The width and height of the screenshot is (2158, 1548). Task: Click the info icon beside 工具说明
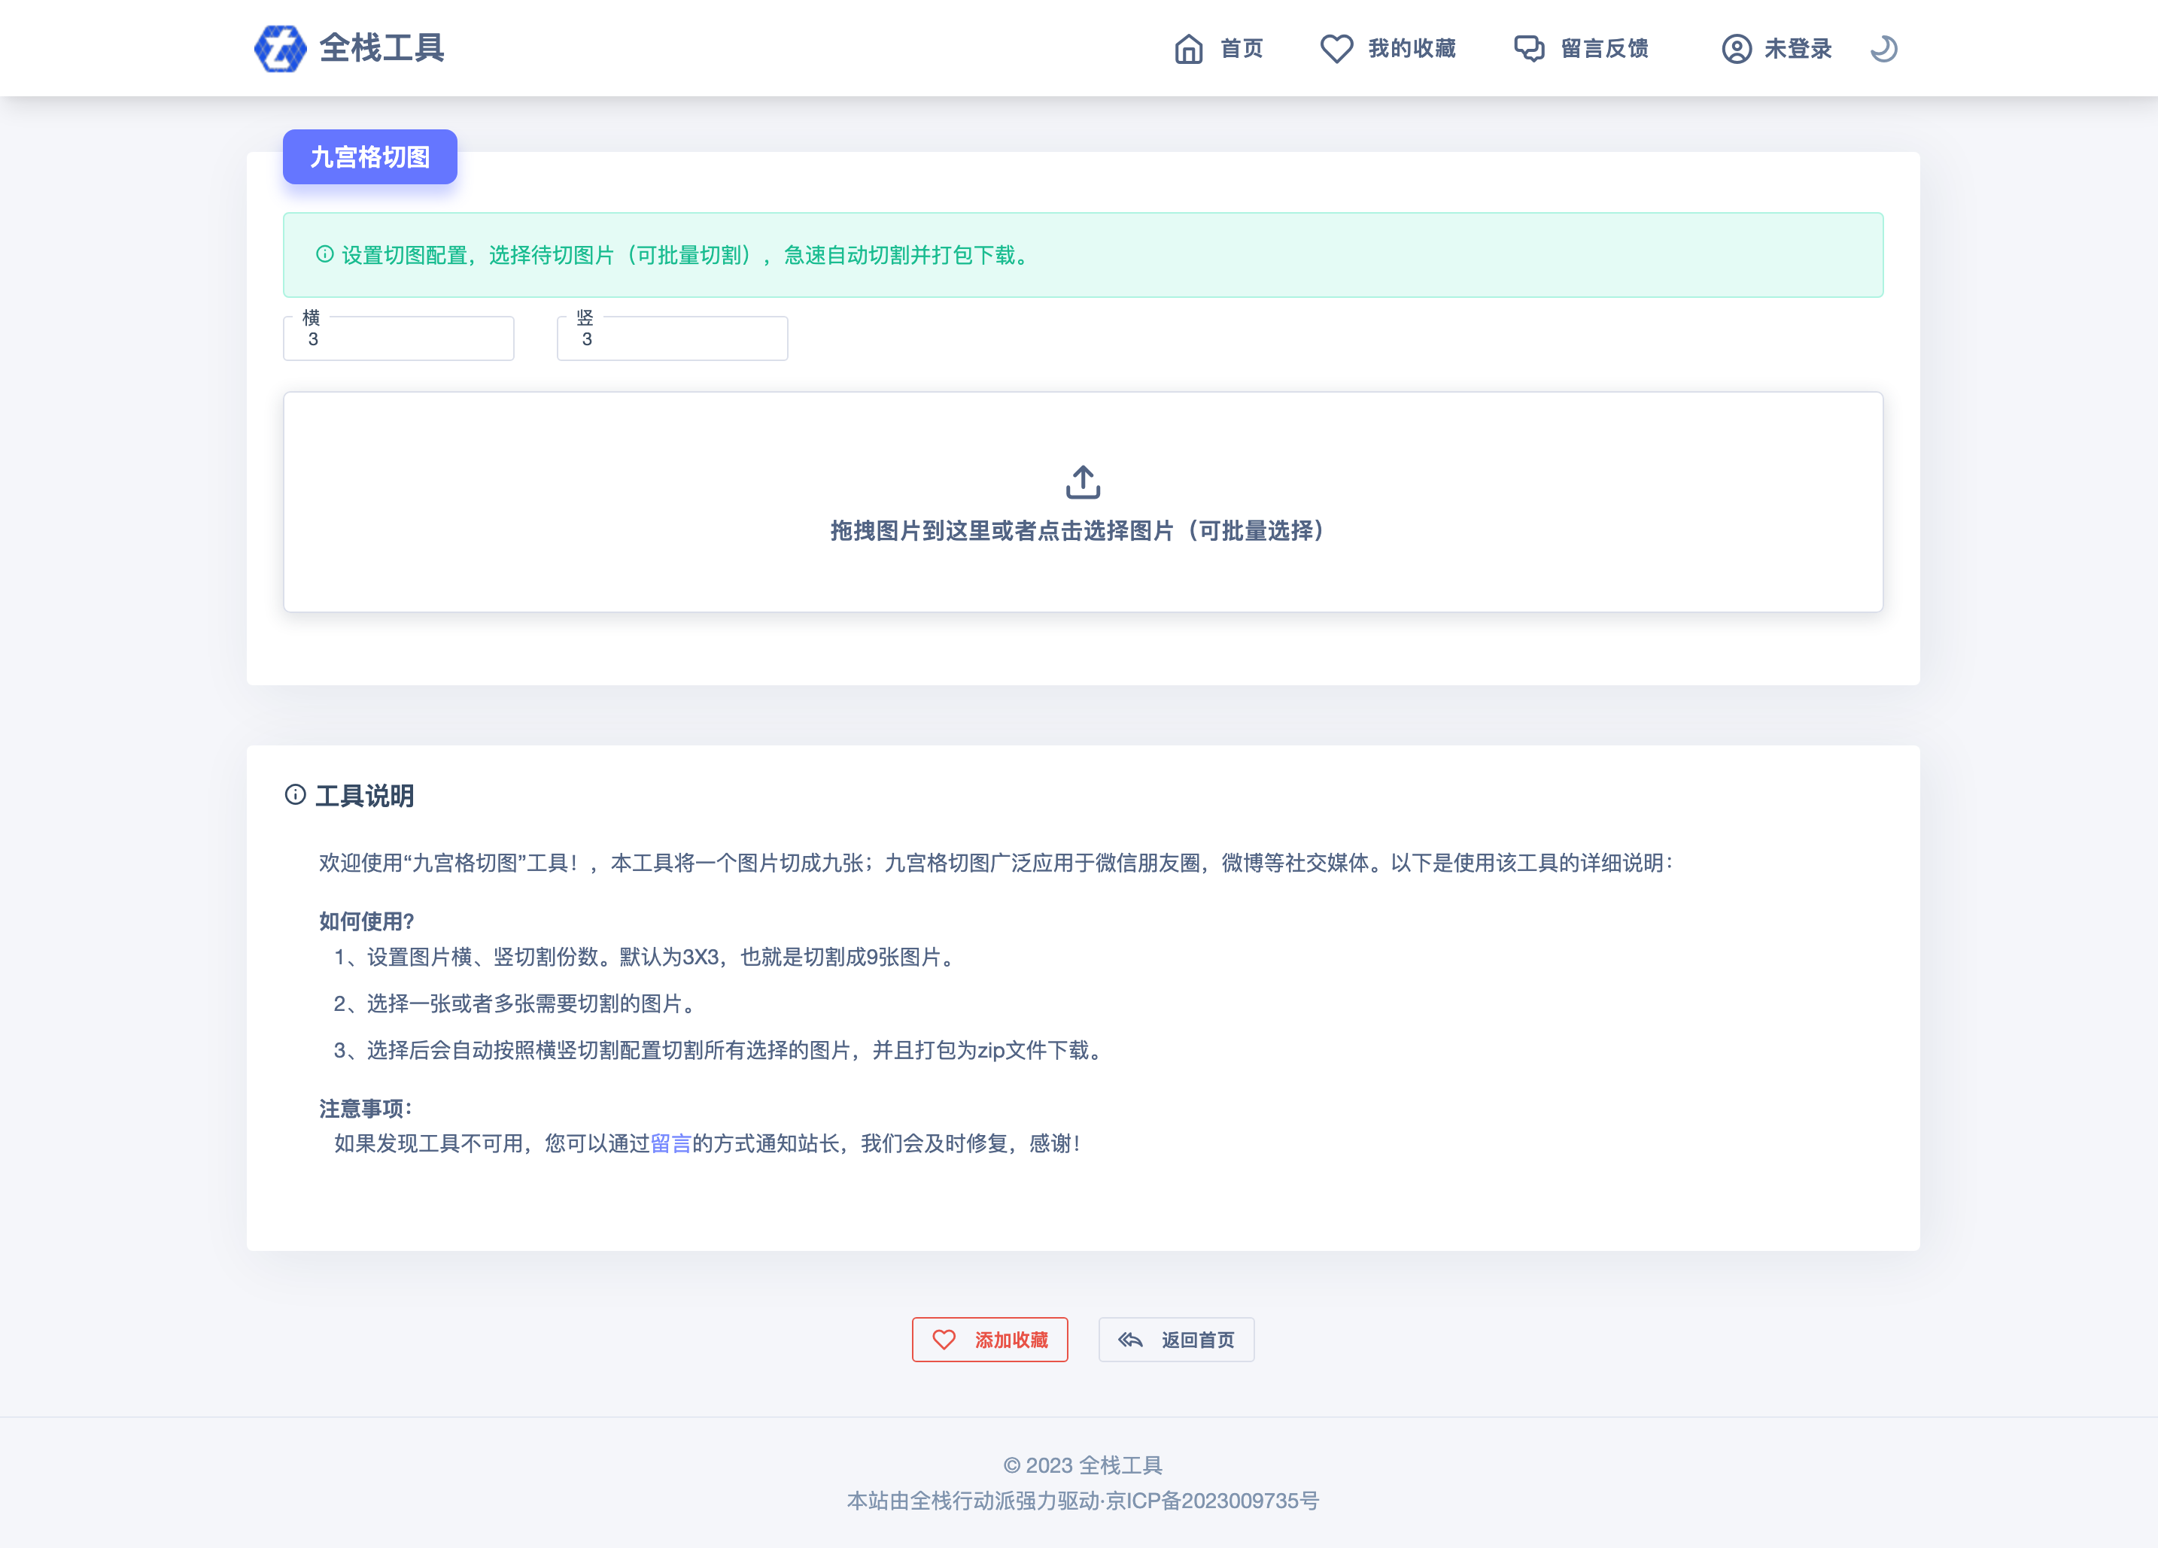[x=295, y=794]
